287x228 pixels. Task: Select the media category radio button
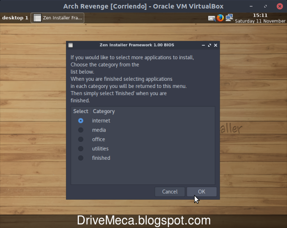[81, 130]
